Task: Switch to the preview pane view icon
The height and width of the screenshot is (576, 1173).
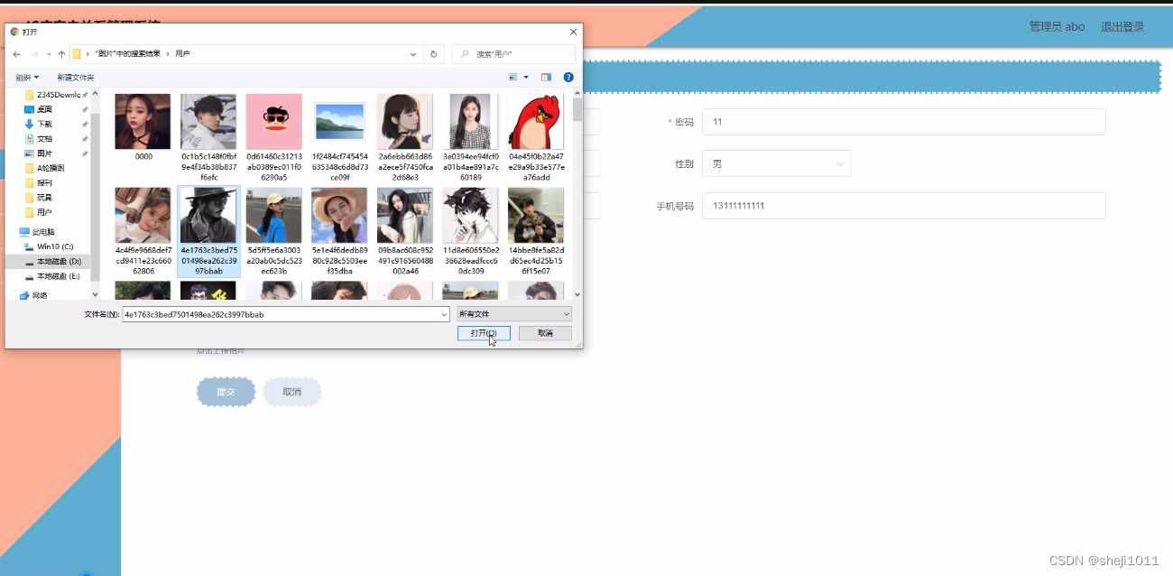Action: [546, 77]
